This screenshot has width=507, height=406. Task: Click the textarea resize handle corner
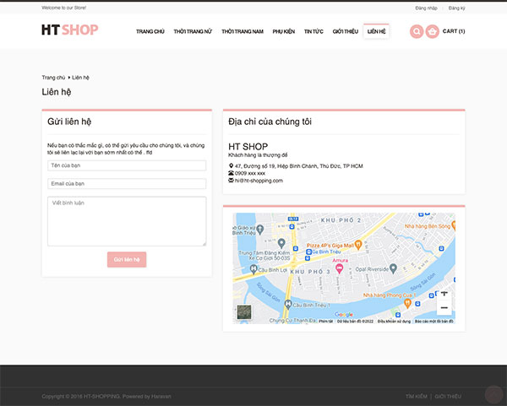(x=204, y=244)
